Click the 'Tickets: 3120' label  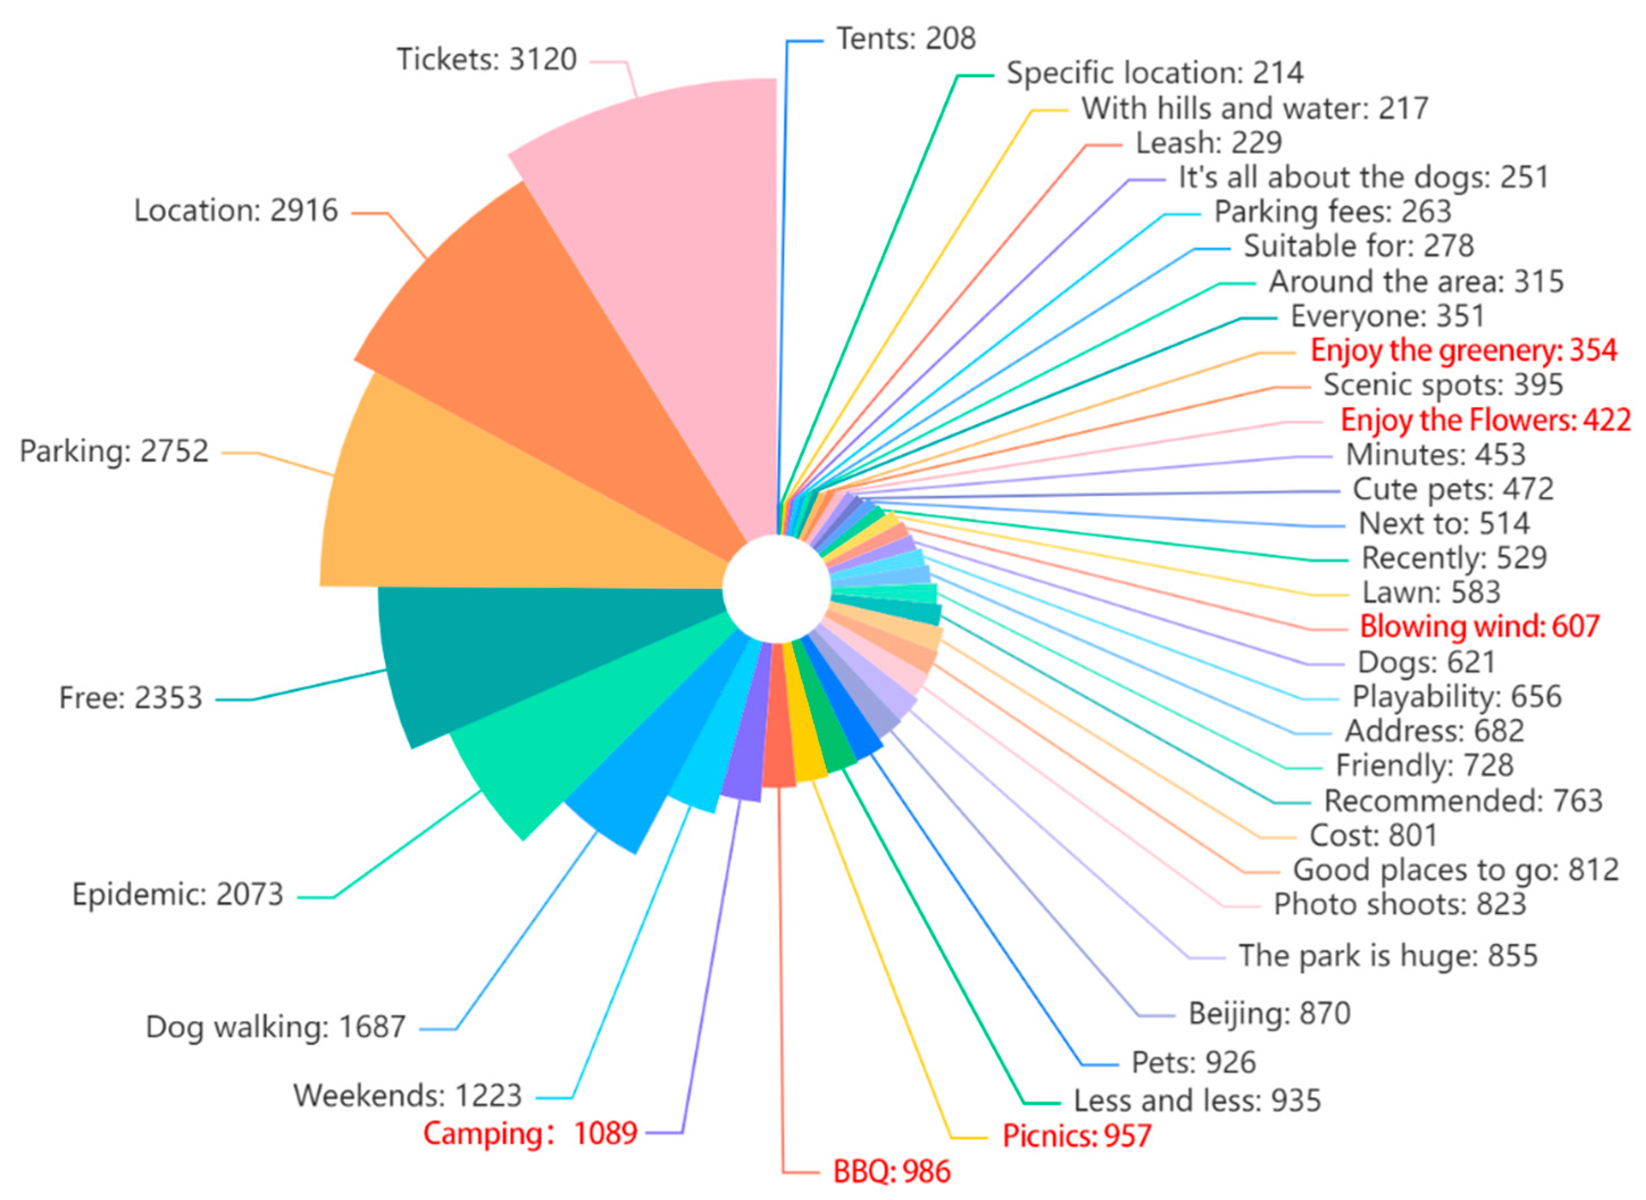[487, 60]
